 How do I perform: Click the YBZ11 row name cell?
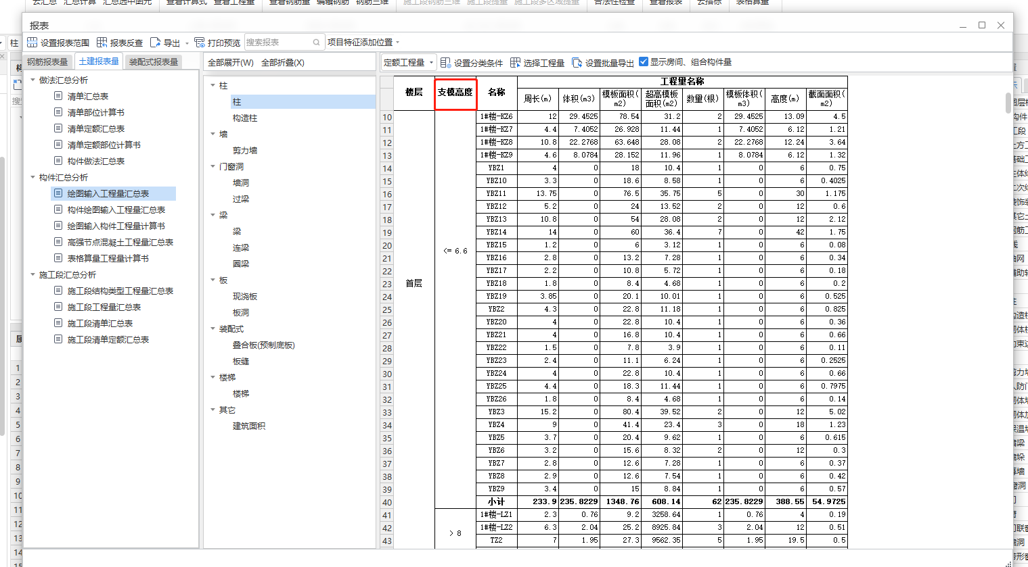(496, 193)
